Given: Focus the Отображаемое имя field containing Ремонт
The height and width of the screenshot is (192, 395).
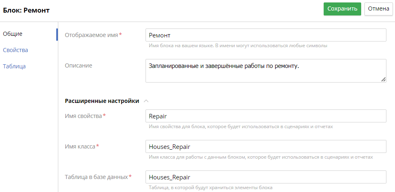Looking at the screenshot, I should 265,35.
